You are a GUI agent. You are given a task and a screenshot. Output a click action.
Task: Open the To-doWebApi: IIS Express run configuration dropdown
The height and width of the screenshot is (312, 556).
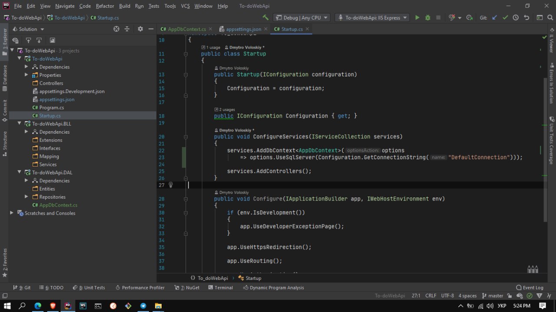(371, 18)
